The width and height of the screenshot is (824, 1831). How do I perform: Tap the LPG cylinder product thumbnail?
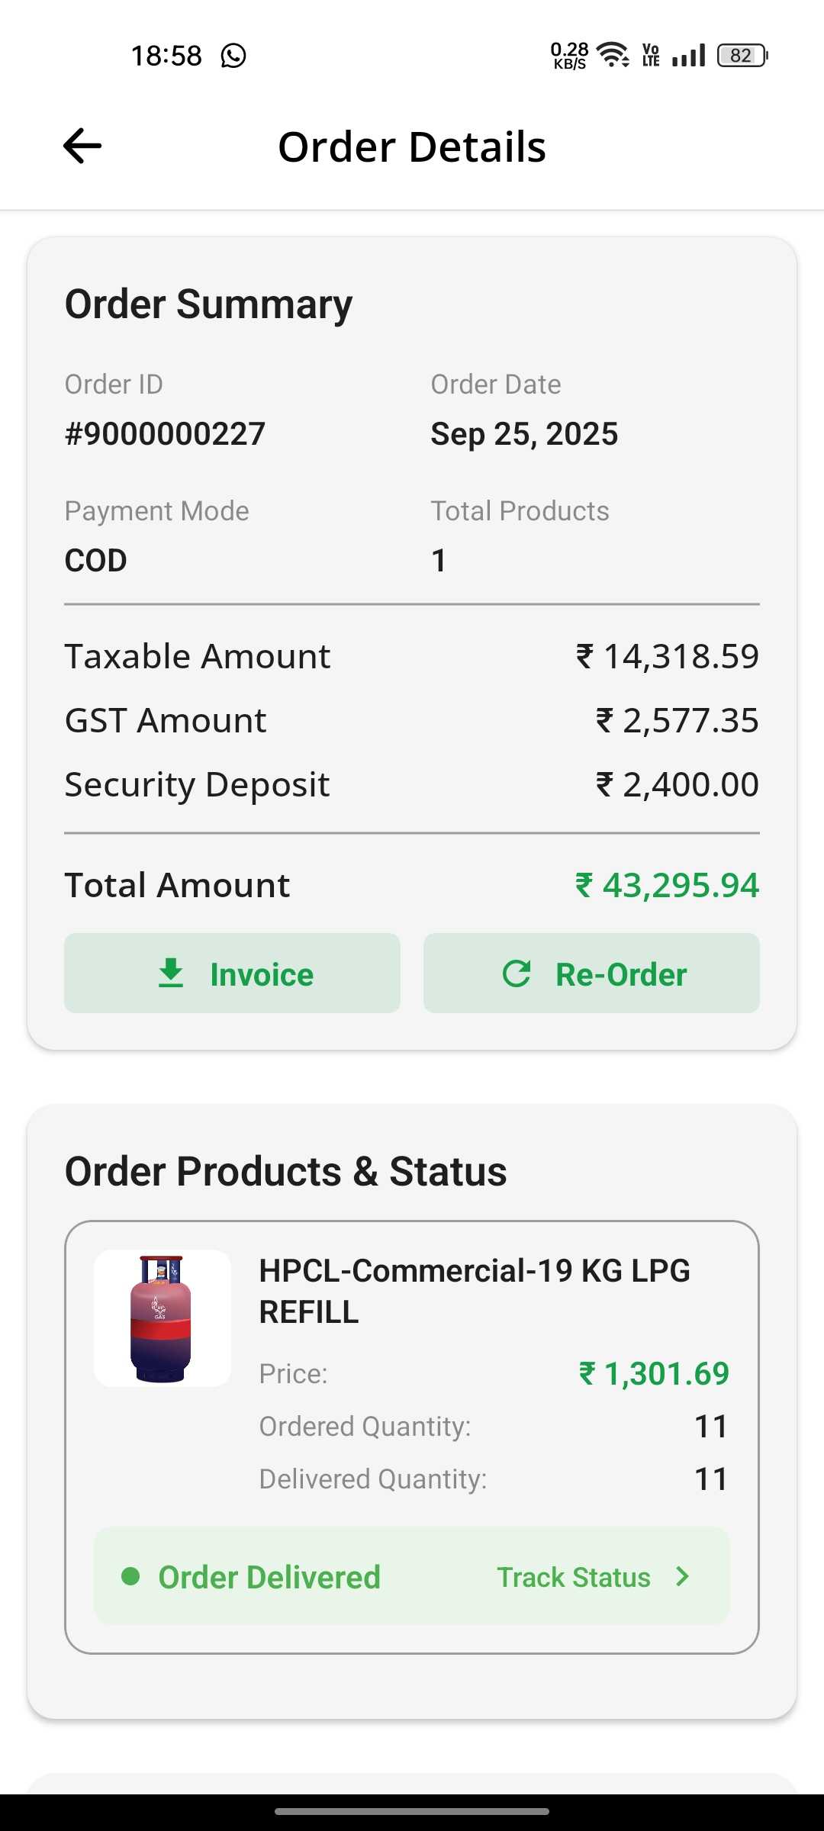tap(162, 1318)
